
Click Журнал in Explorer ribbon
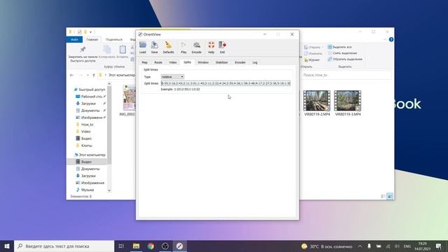pos(312,60)
